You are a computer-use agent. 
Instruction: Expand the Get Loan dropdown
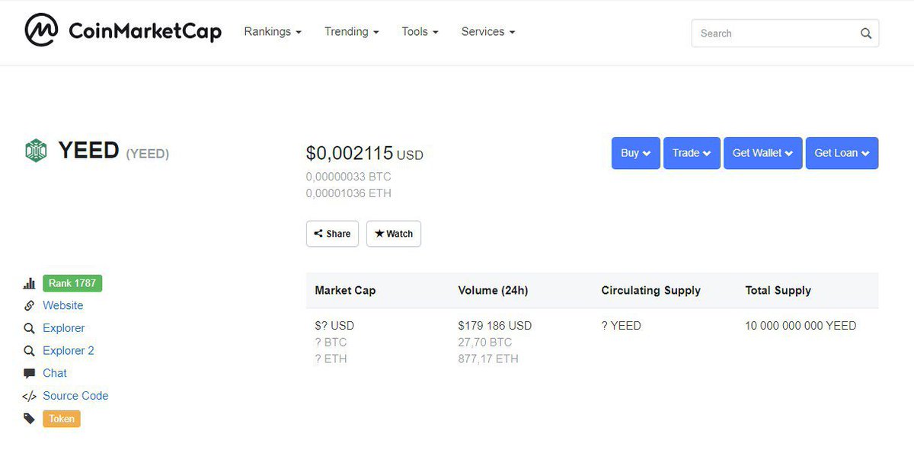[842, 153]
